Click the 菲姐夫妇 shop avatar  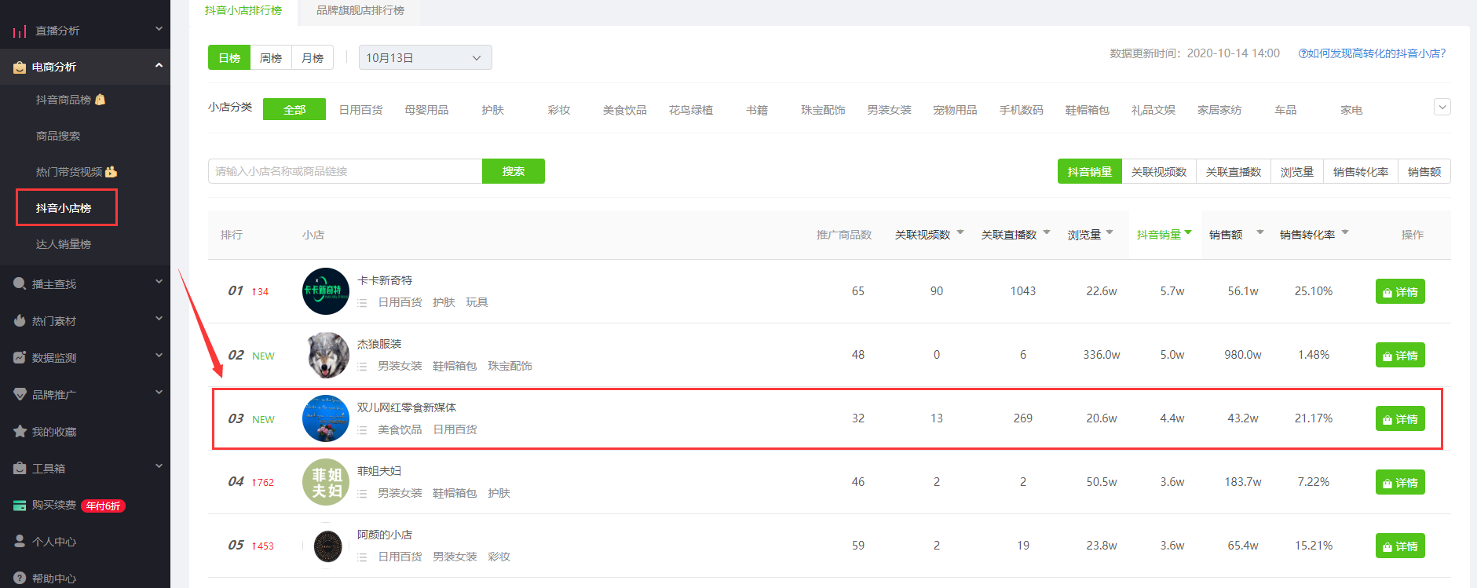tap(326, 482)
